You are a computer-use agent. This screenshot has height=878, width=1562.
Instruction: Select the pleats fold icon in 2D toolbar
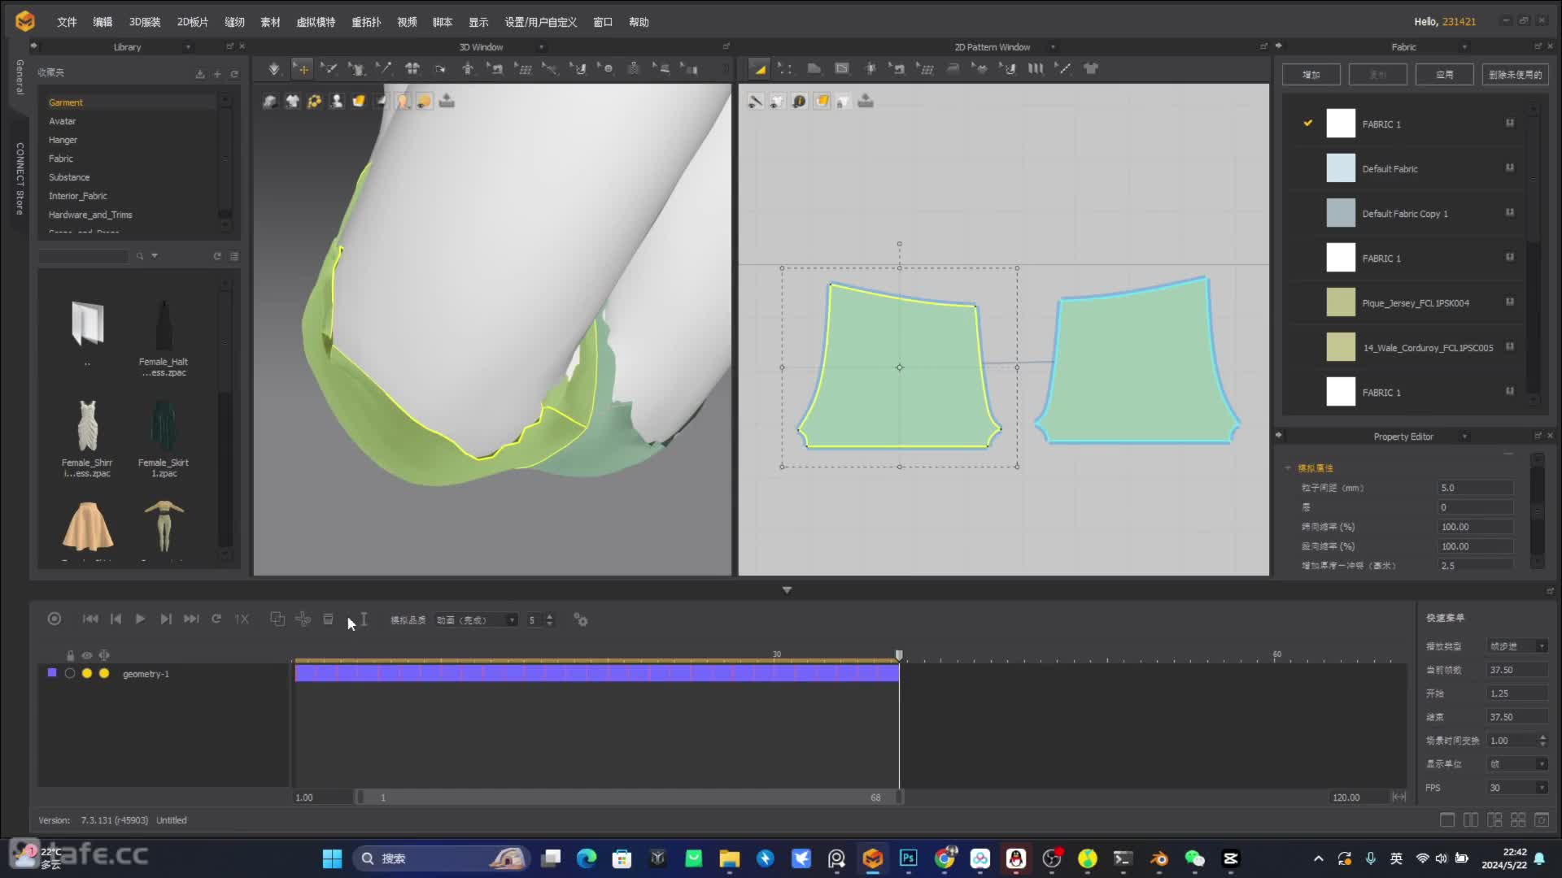click(x=1036, y=69)
